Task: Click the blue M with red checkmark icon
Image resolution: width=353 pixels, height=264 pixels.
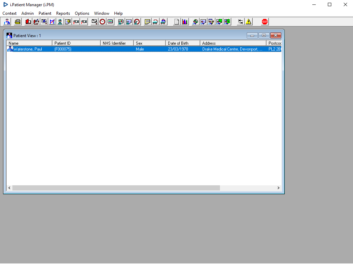Action: coord(52,22)
